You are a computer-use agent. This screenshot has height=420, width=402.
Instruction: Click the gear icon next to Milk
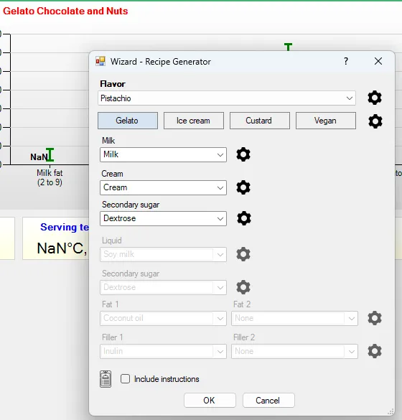tap(243, 154)
